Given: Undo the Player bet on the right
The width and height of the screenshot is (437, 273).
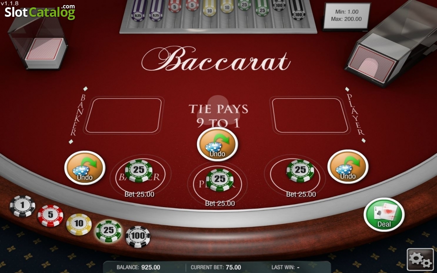Looking at the screenshot, I should point(348,167).
